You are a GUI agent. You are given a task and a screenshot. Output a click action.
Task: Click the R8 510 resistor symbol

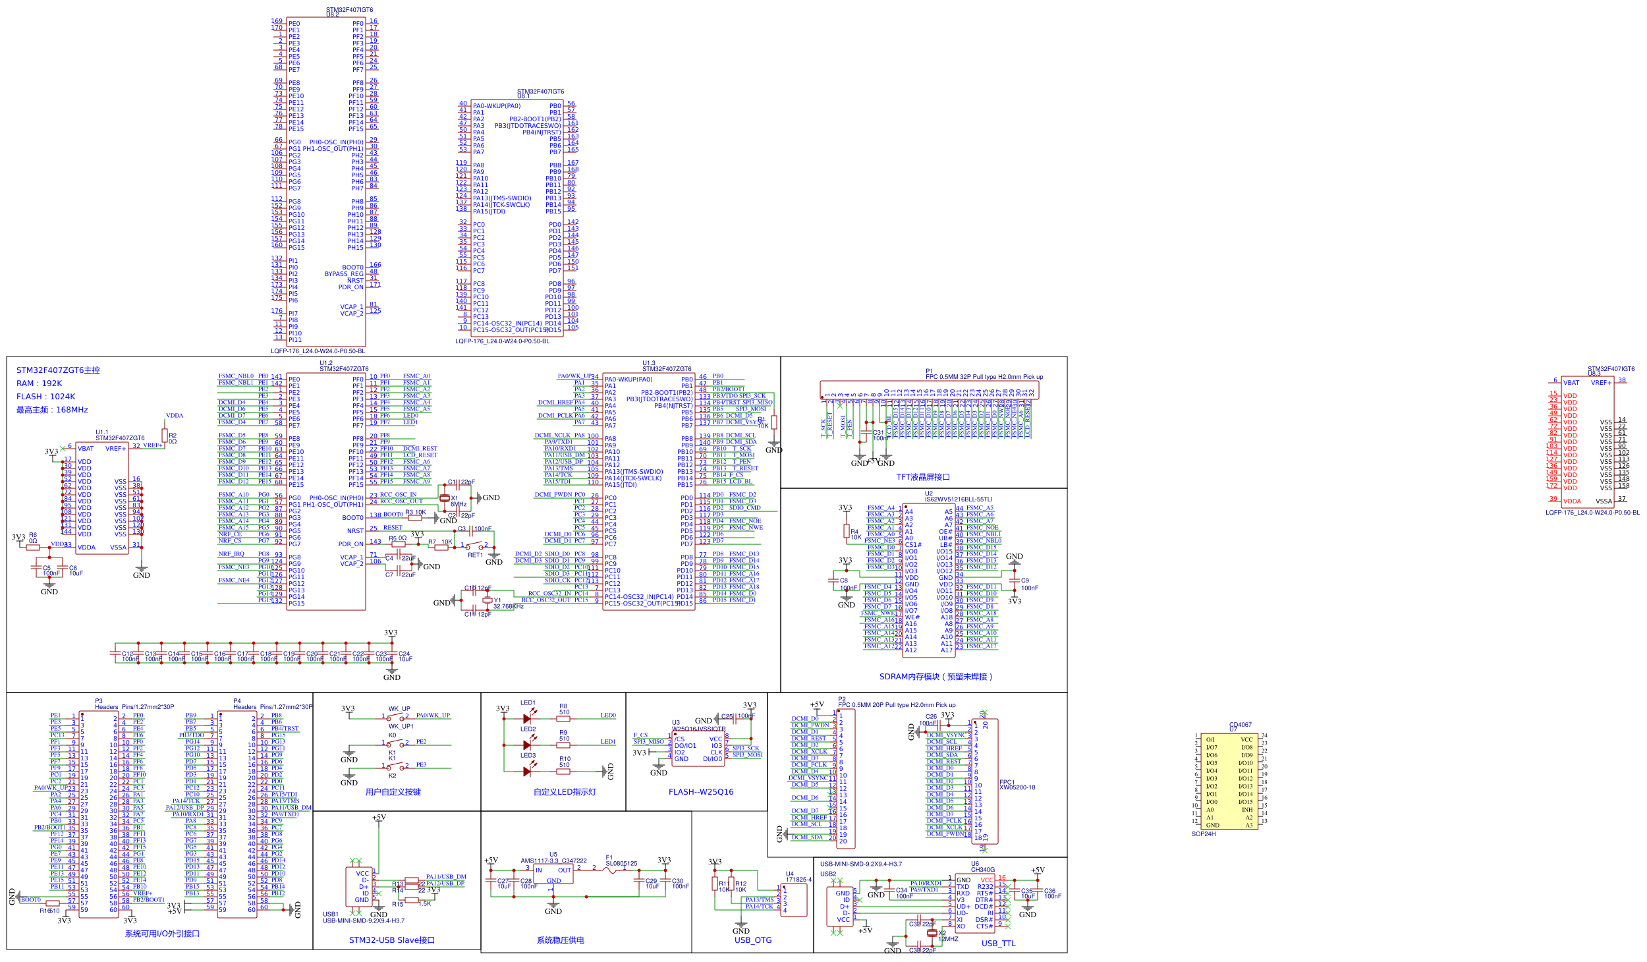click(x=563, y=718)
